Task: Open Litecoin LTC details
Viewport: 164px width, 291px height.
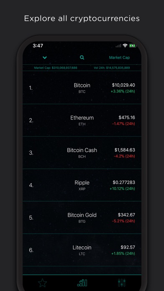Action: coord(82,250)
